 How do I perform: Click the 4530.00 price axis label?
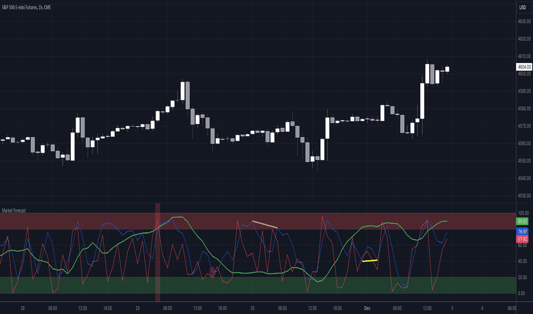(524, 195)
